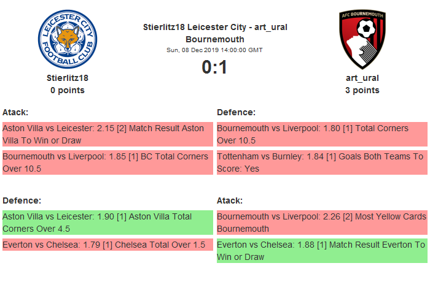Click the 0:1 match score
This screenshot has width=430, height=282.
(214, 67)
